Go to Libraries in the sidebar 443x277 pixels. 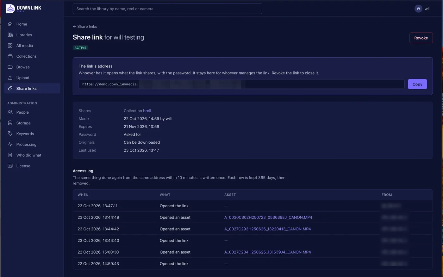click(32, 35)
